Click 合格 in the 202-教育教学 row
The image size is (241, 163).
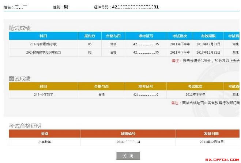point(113,53)
